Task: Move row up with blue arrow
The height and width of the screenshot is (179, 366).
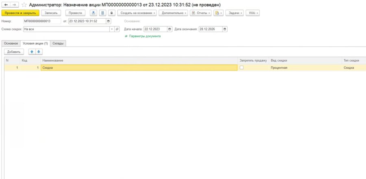Action: [32, 52]
